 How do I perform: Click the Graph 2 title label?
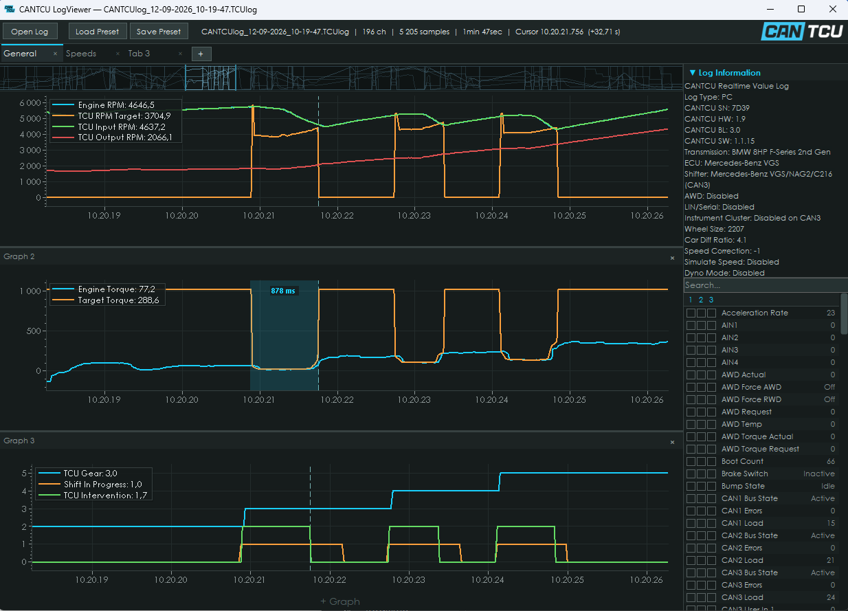19,256
